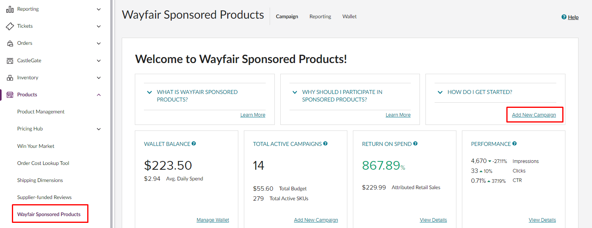Expand the "How do I get started?" section
The image size is (592, 228).
click(x=440, y=92)
